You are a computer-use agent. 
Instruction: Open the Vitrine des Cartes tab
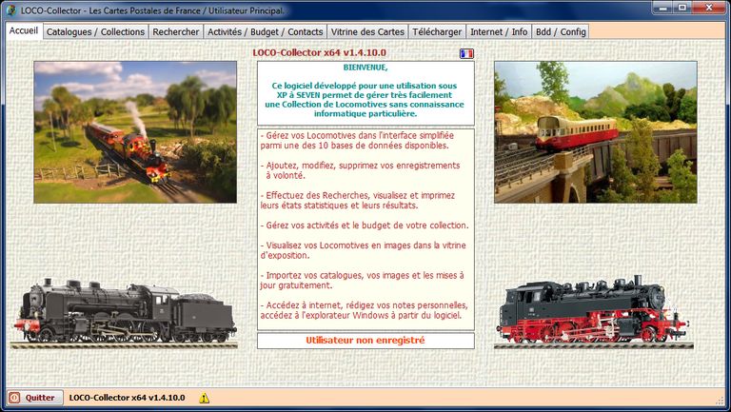(x=367, y=31)
